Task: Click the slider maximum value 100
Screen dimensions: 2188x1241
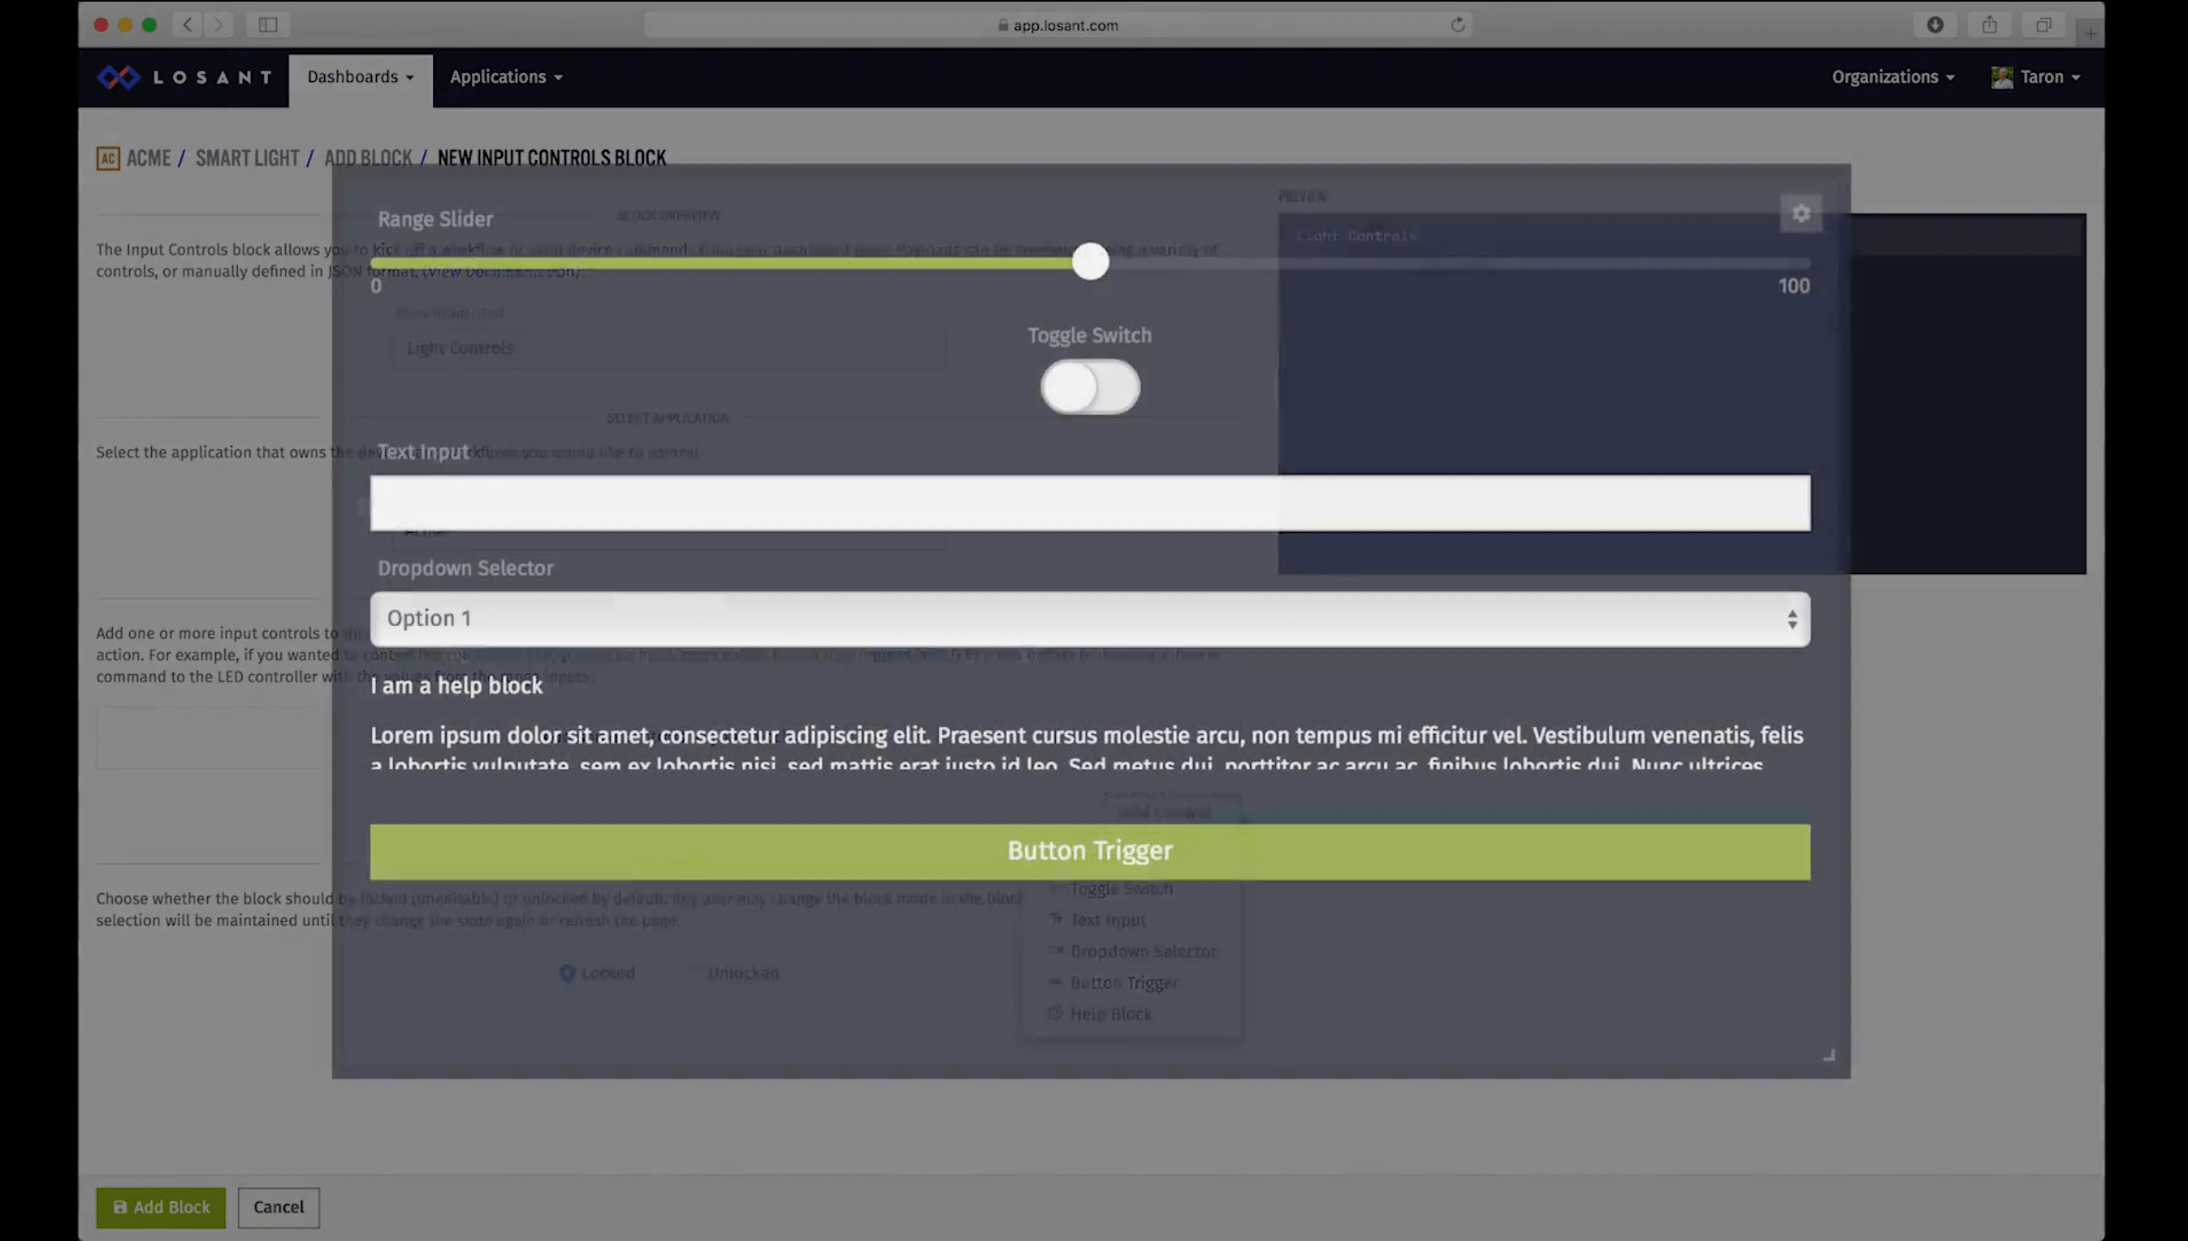Action: (1793, 287)
